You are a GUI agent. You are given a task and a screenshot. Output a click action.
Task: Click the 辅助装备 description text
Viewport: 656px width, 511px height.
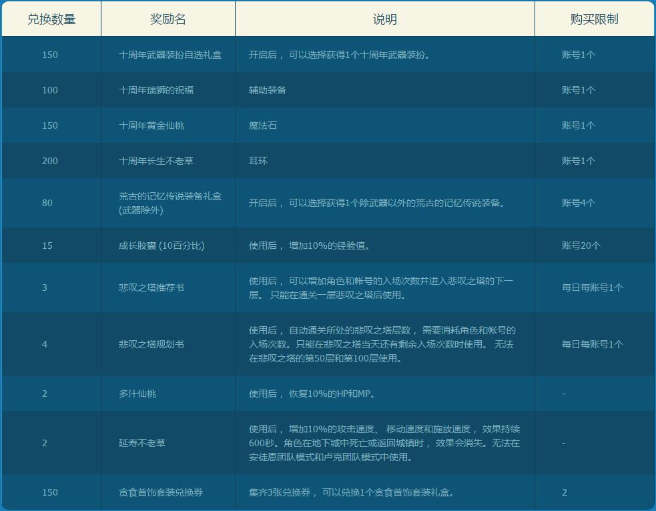pyautogui.click(x=267, y=90)
